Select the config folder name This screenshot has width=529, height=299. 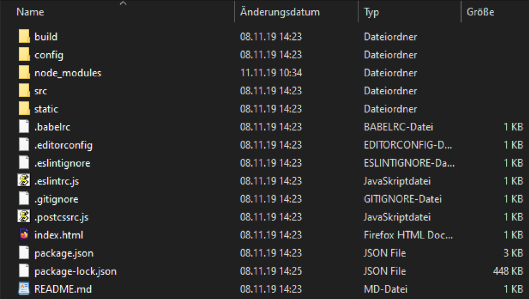[x=49, y=55]
